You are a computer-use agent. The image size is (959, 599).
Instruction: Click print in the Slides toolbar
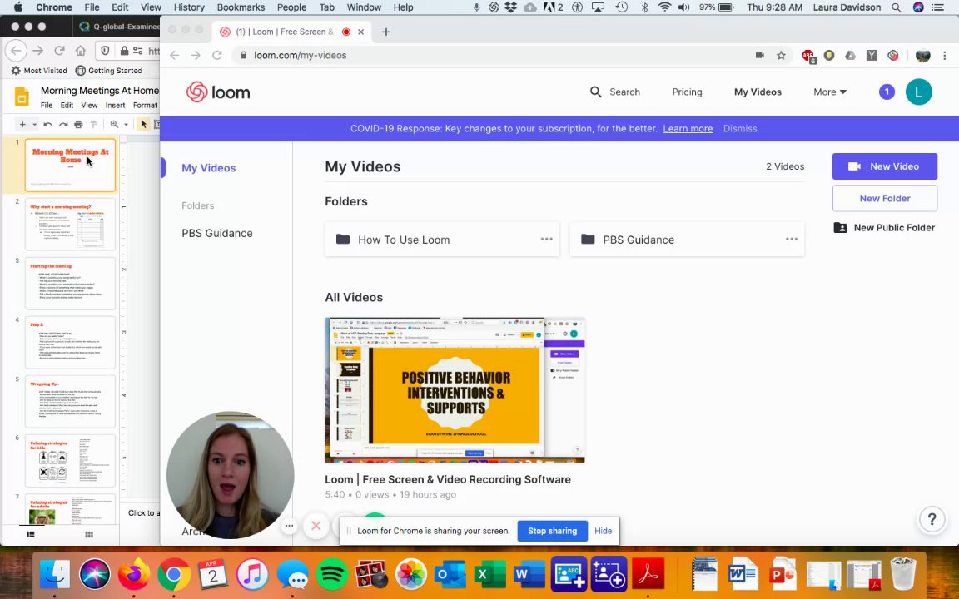tap(78, 124)
